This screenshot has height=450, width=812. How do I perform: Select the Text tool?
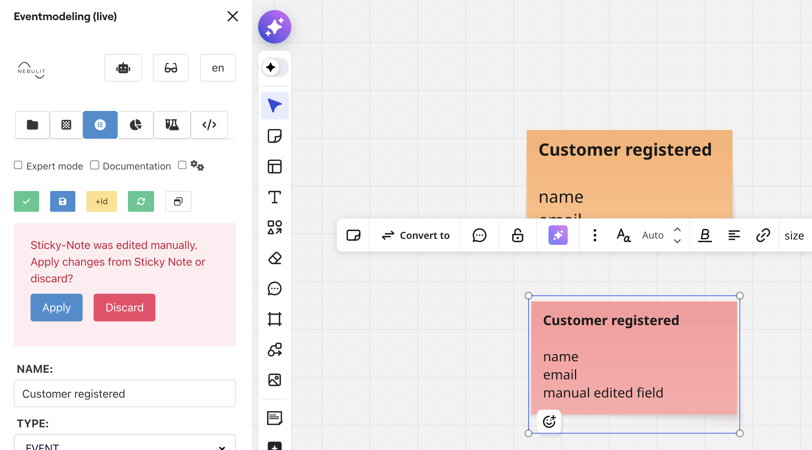274,197
